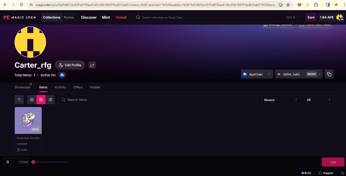346x176 pixels.
Task: Click Profile Not Public button
Action: [315, 26]
